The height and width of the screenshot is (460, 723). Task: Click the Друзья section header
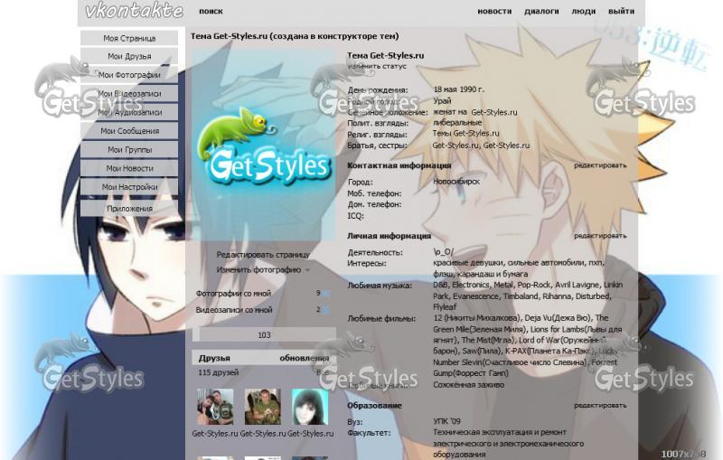coord(214,358)
